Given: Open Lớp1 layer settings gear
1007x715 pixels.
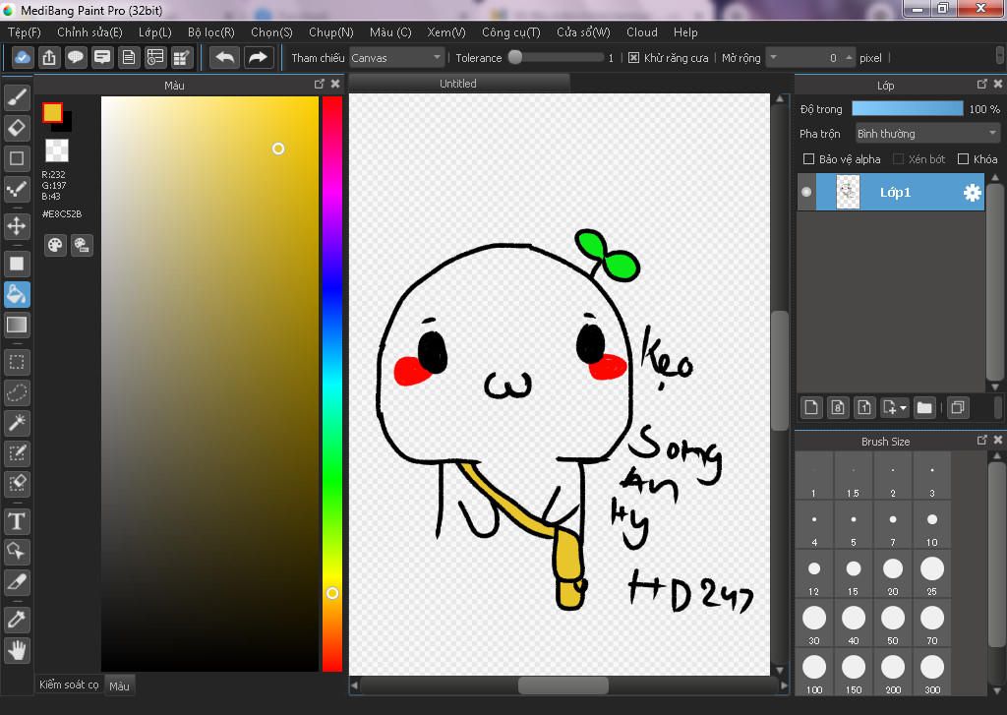Looking at the screenshot, I should (973, 193).
